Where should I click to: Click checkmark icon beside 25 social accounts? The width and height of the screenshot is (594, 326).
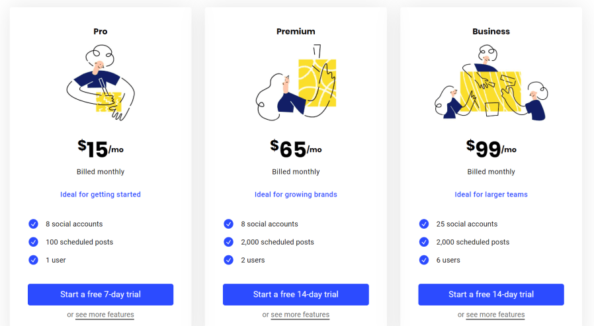tap(424, 224)
